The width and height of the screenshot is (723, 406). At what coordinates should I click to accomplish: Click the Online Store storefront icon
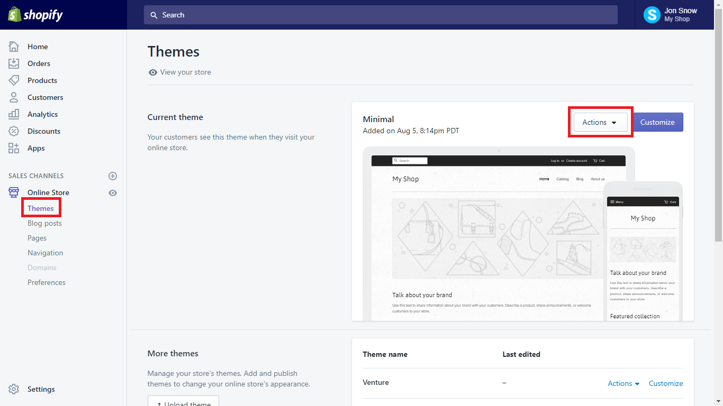(14, 192)
